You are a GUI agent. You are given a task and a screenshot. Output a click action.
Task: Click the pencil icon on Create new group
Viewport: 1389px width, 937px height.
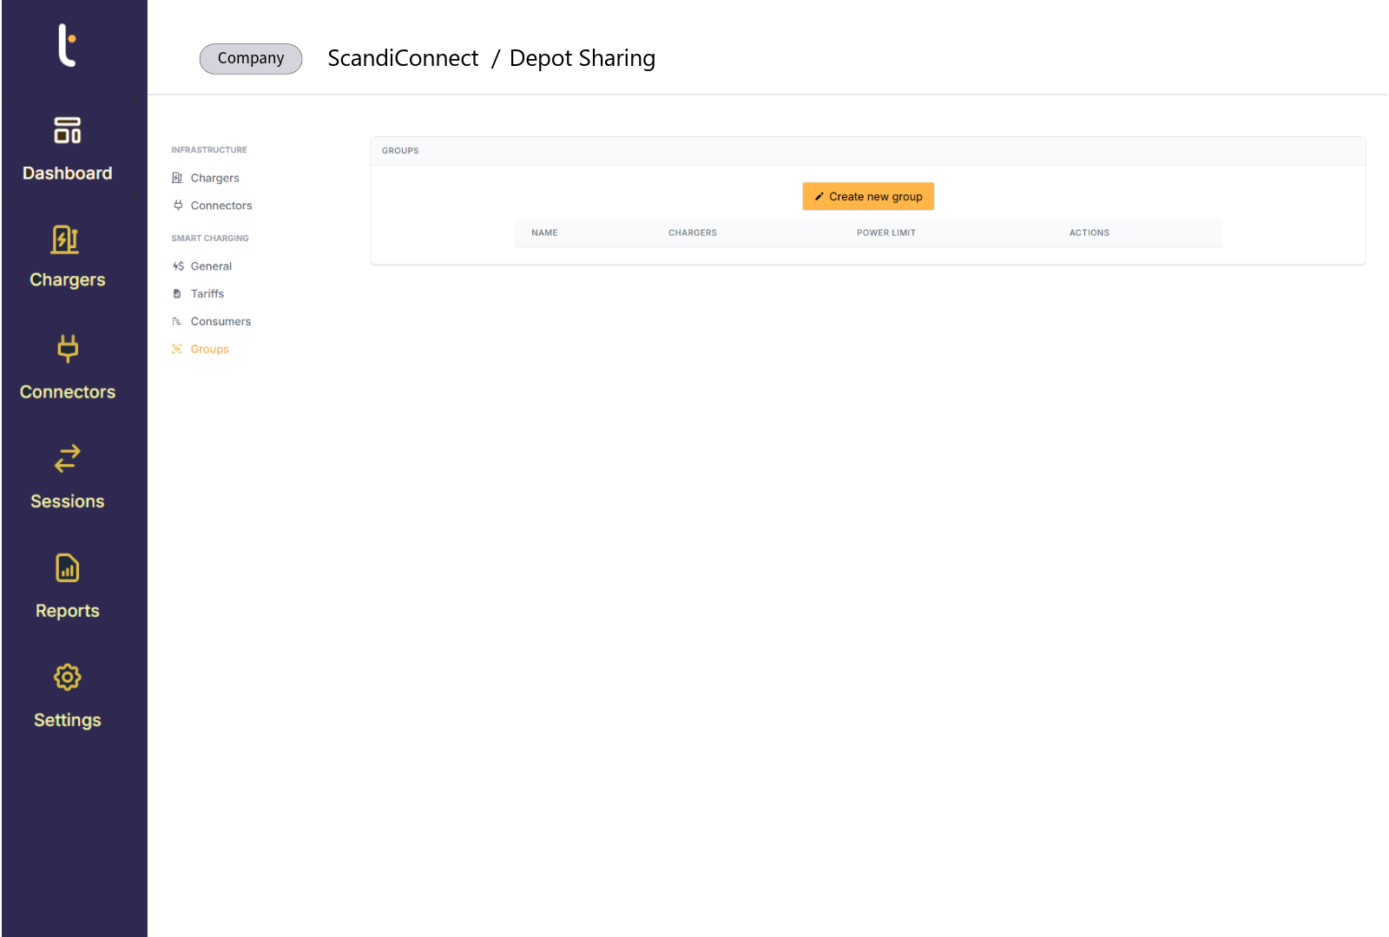tap(819, 197)
